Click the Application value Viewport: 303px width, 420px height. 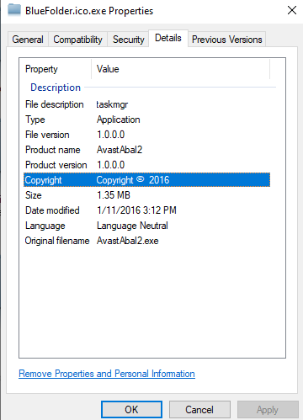[x=119, y=120]
